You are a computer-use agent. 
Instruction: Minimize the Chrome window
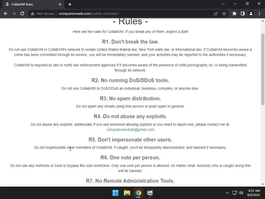[235, 4]
